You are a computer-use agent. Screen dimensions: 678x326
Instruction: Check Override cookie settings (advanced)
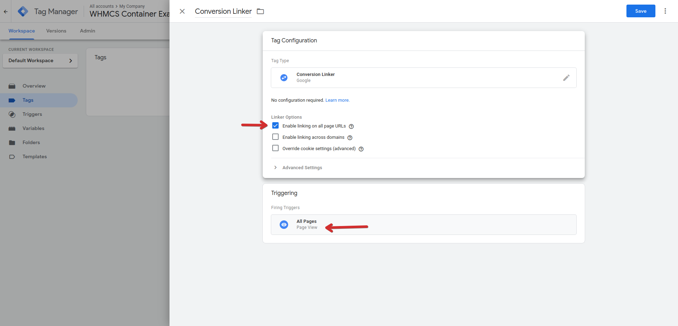click(x=275, y=148)
